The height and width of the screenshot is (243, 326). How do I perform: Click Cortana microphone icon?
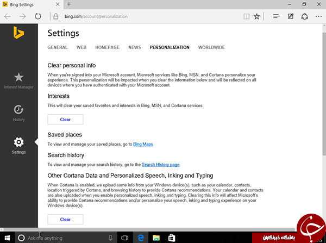[x=110, y=238]
